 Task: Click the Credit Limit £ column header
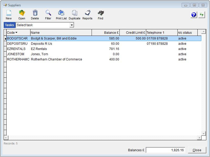[x=133, y=32]
